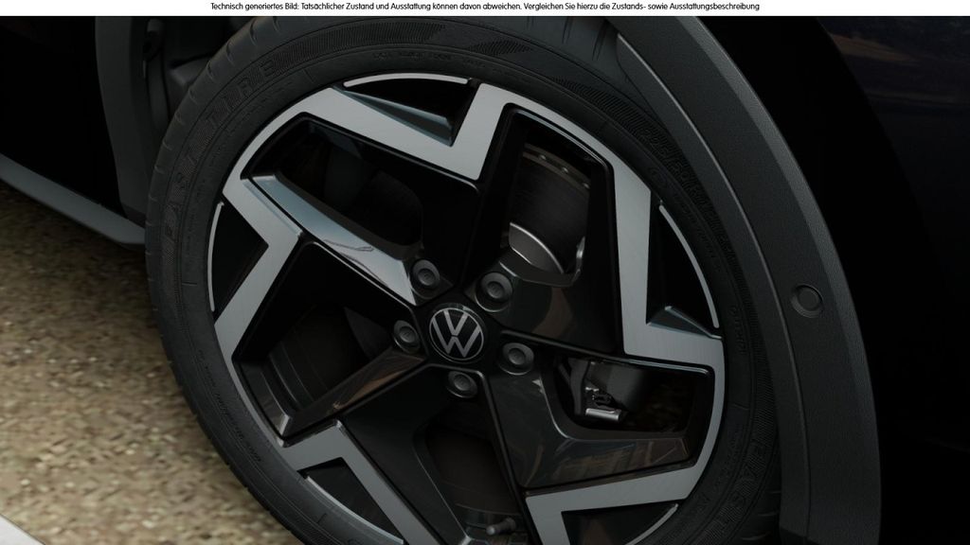Viewport: 970px width, 545px height.
Task: Click the gravel ground left of the tire
Action: 76,378
